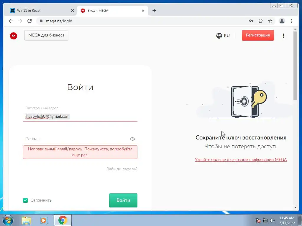The height and width of the screenshot is (226, 302).
Task: Click the address bar URL
Action: (59, 21)
